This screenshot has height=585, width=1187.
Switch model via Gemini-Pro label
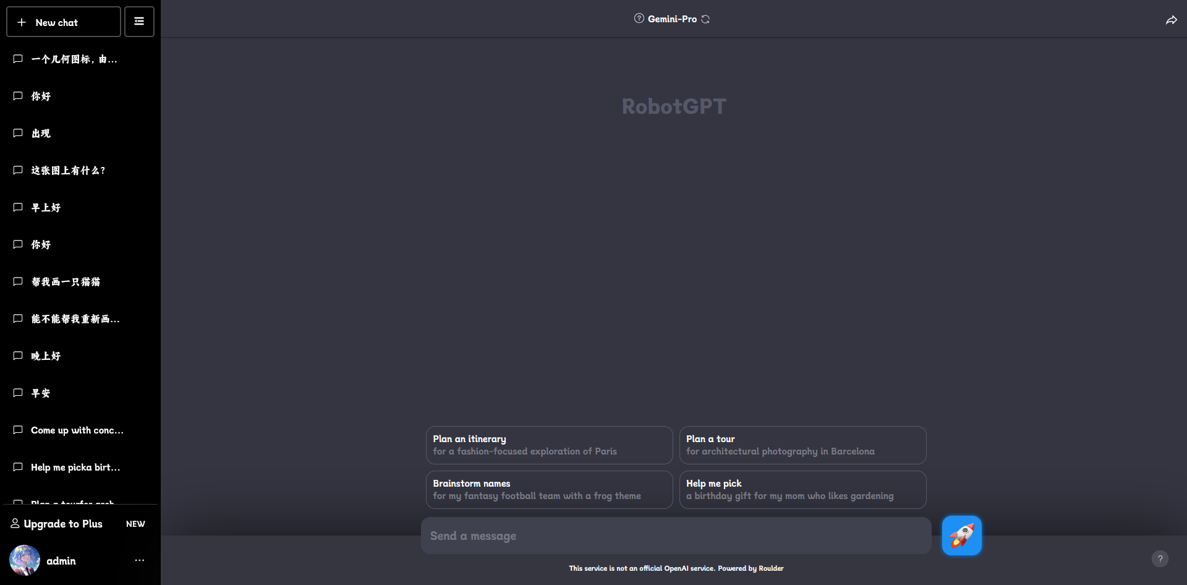pyautogui.click(x=672, y=19)
